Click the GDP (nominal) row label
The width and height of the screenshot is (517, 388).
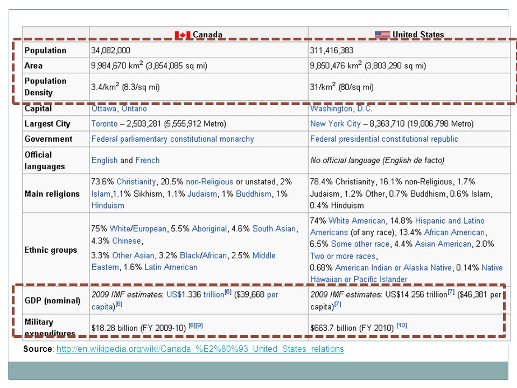point(52,301)
